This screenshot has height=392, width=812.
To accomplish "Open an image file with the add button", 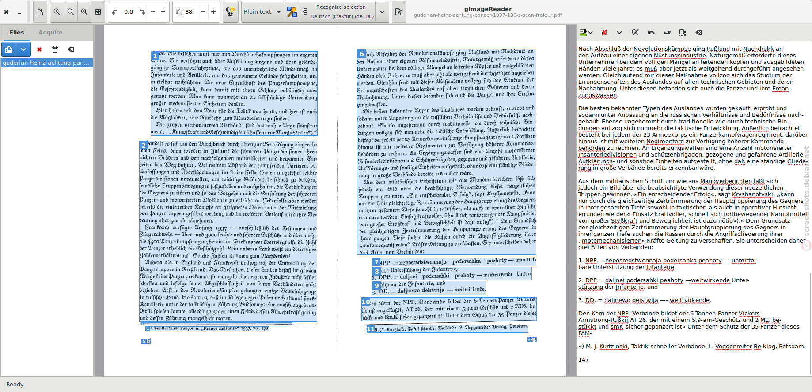I will click(x=9, y=49).
